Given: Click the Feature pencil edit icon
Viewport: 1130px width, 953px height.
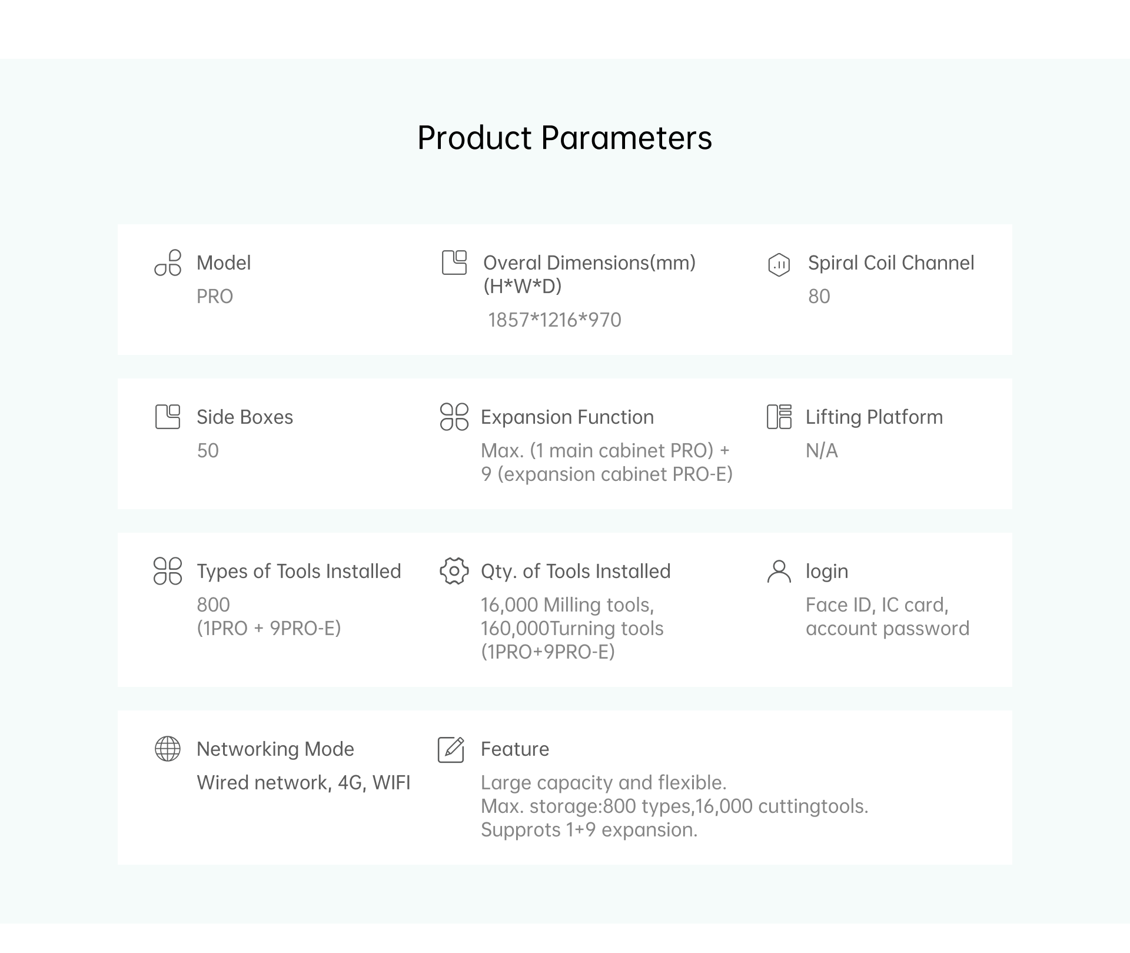Looking at the screenshot, I should (x=451, y=749).
